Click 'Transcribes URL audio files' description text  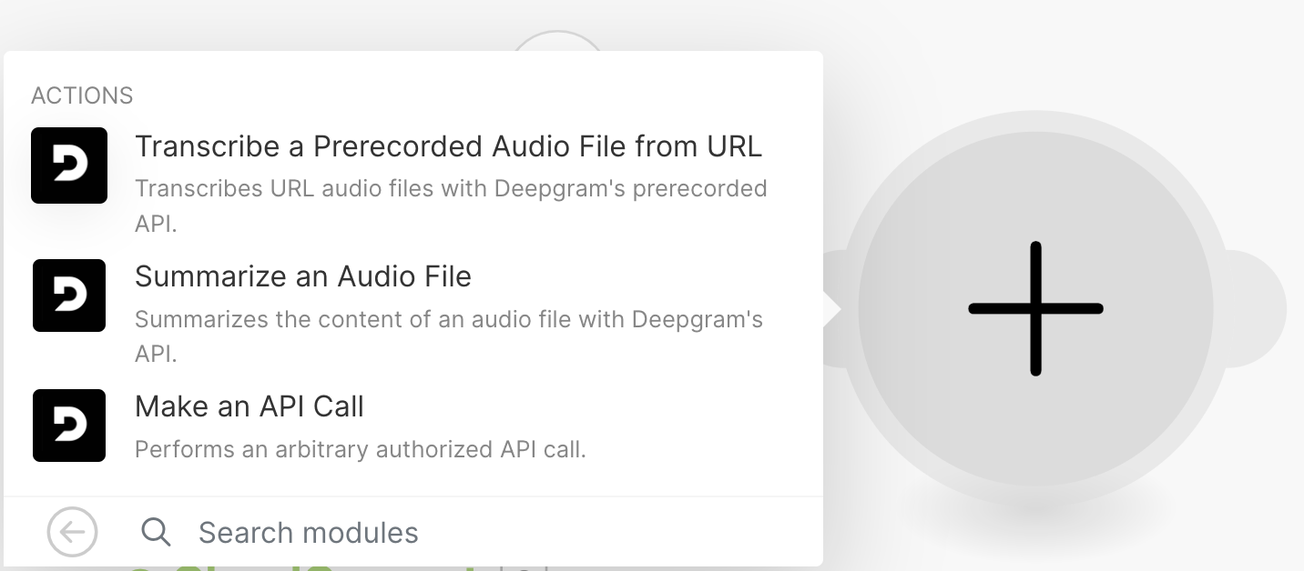point(451,205)
